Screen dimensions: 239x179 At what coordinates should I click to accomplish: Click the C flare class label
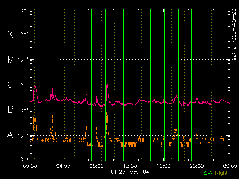[x=10, y=84]
